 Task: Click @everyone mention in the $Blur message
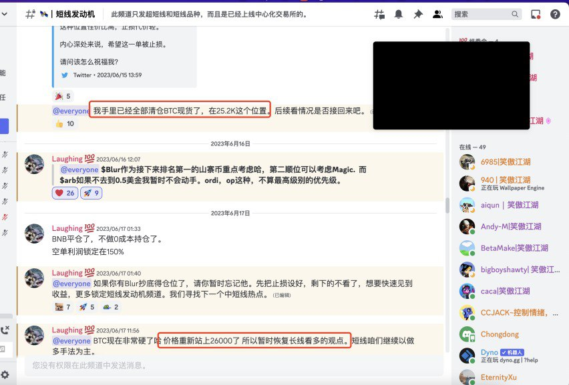pyautogui.click(x=79, y=169)
